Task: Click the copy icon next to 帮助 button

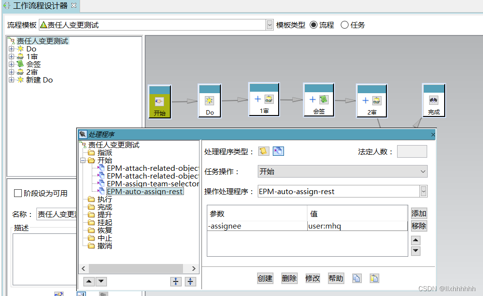Action: [357, 278]
